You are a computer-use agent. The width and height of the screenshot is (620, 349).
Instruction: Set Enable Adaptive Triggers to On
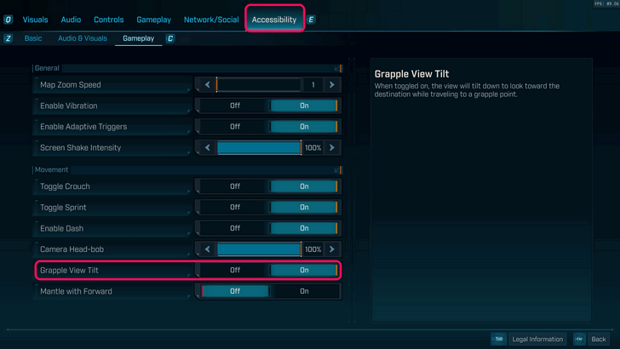pos(304,127)
